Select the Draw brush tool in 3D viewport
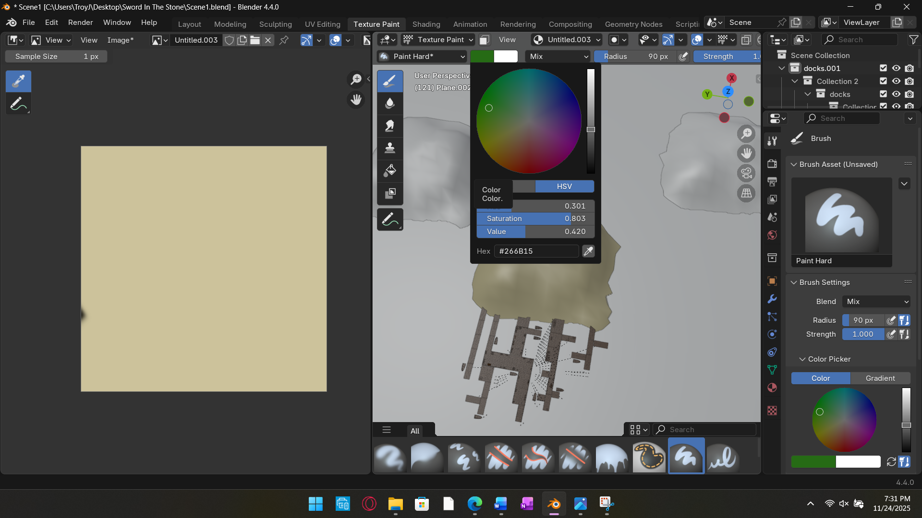 [x=390, y=81]
